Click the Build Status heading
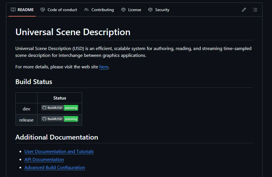Viewport: 272px width, 177px height. (x=34, y=82)
